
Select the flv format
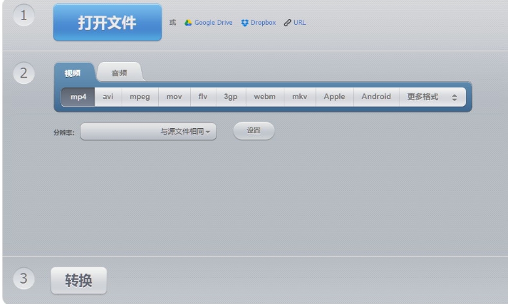[x=203, y=97]
